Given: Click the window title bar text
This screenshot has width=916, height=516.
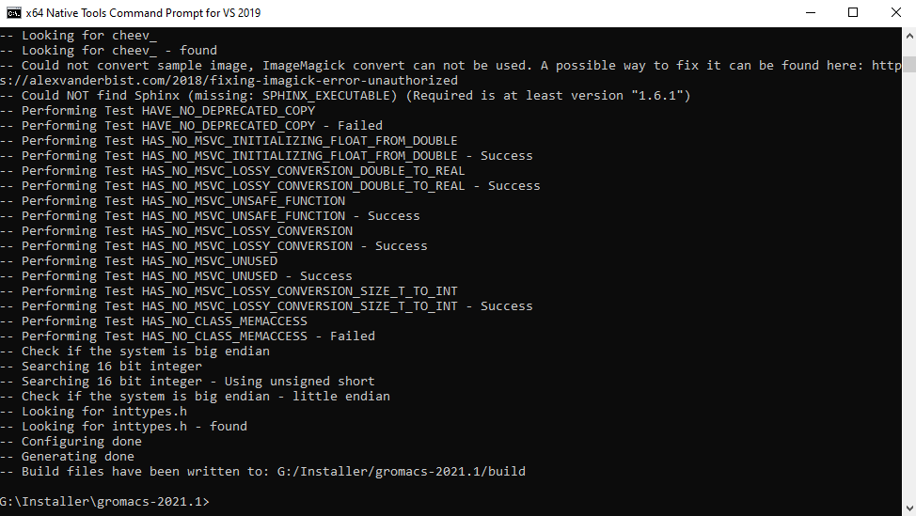Looking at the screenshot, I should 143,13.
